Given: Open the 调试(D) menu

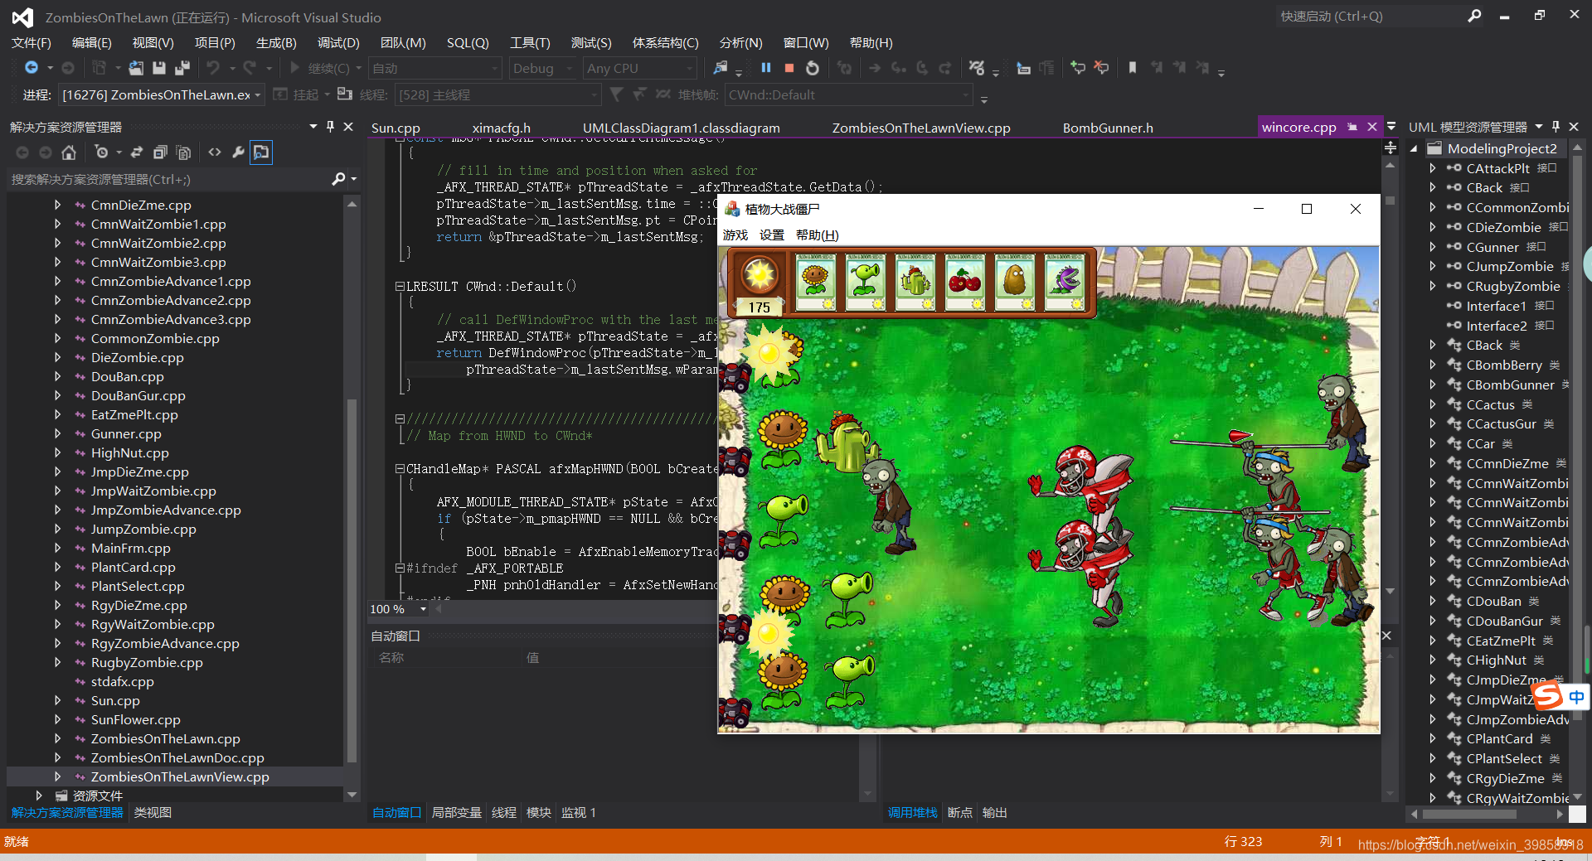Looking at the screenshot, I should pos(338,42).
